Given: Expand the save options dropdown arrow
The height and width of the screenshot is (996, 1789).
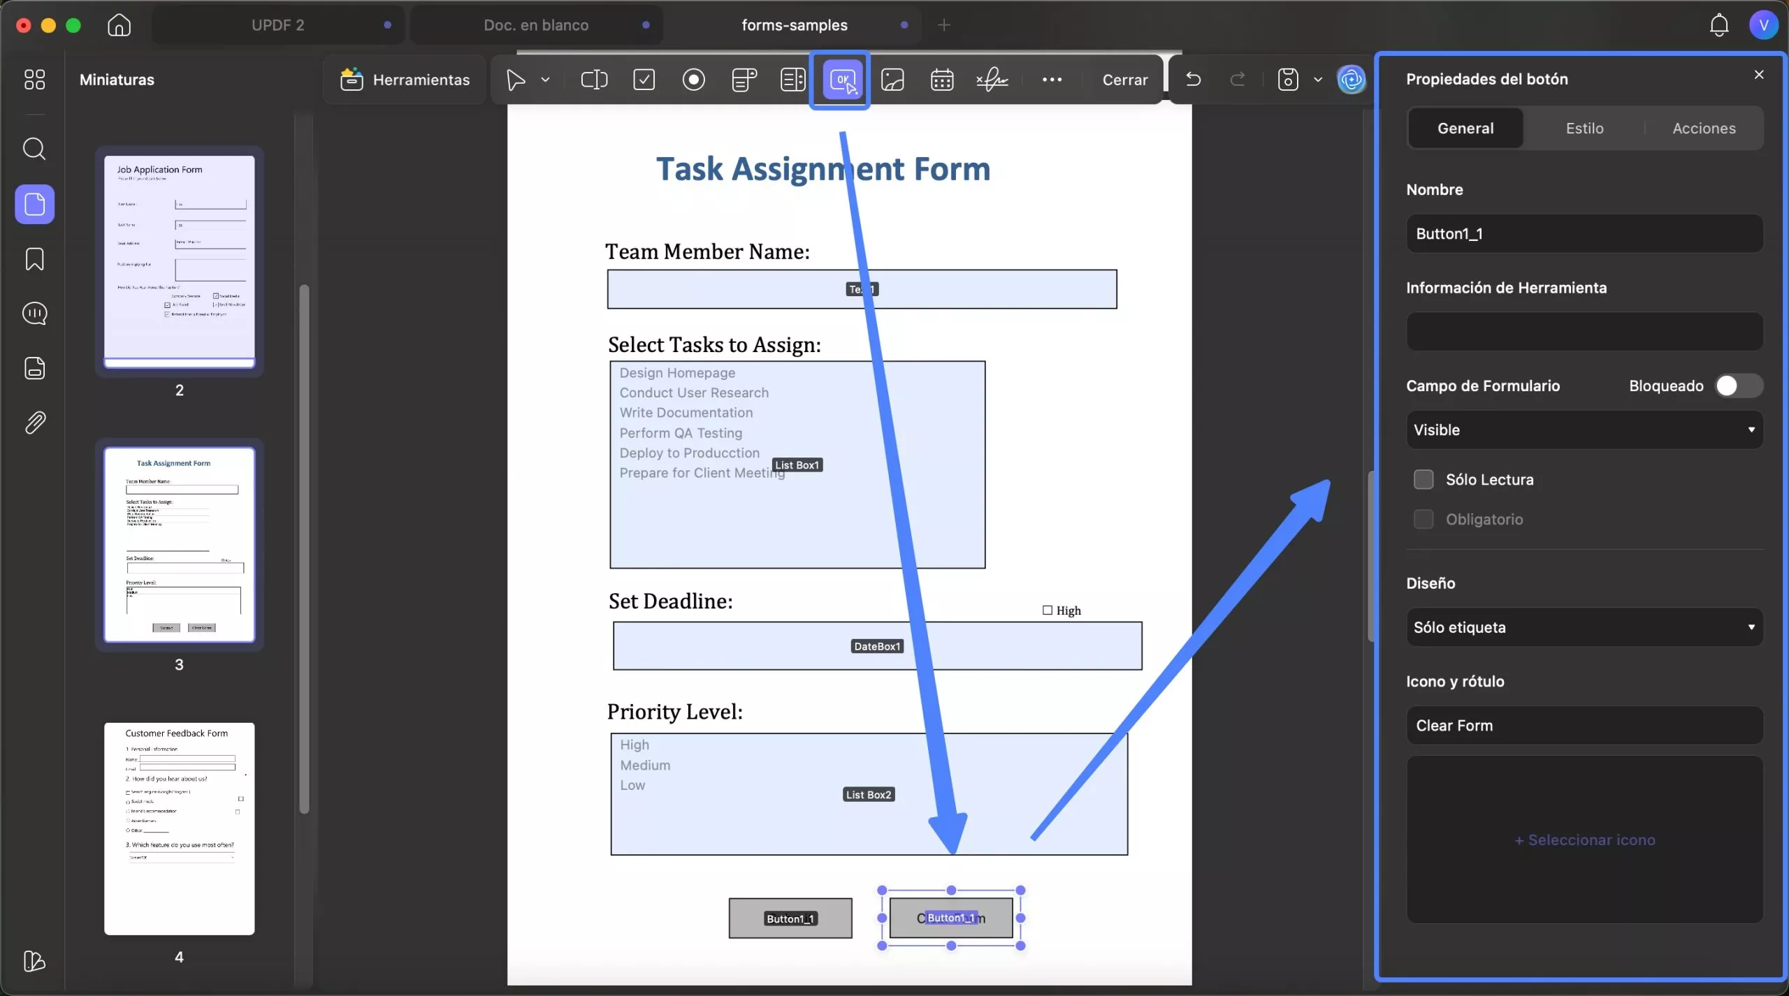Looking at the screenshot, I should [1318, 80].
